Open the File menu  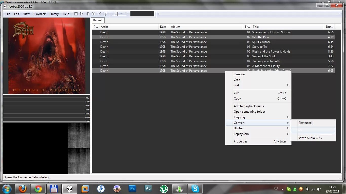pyautogui.click(x=8, y=14)
